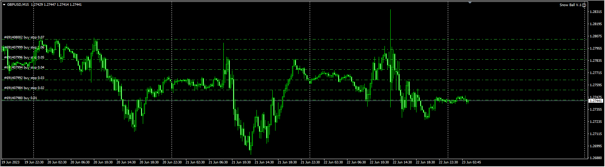The image size is (605, 167).
Task: Click the 22 Jun 14:30 time label
Action: pyautogui.click(x=402, y=162)
